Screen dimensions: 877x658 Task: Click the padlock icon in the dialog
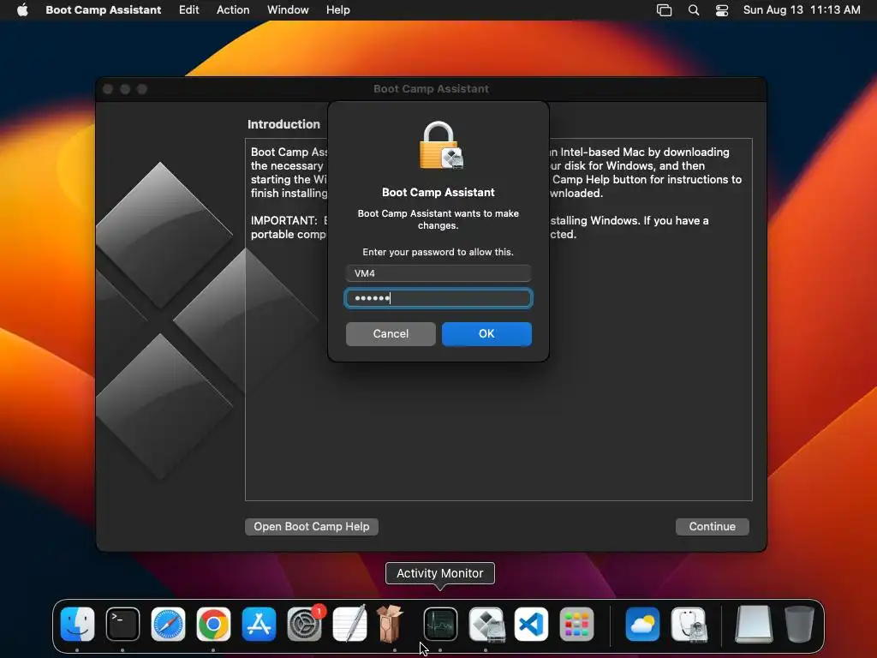(x=441, y=146)
